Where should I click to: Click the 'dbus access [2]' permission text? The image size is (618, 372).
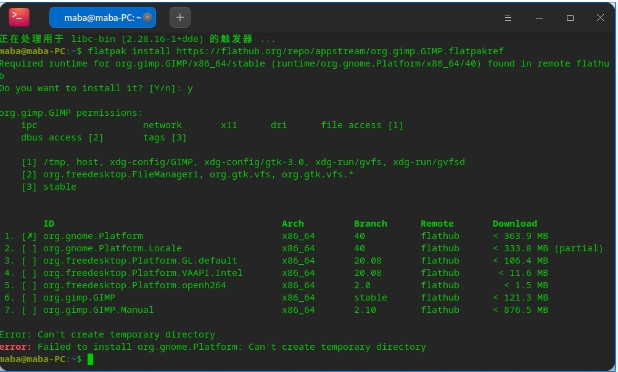[x=62, y=137]
